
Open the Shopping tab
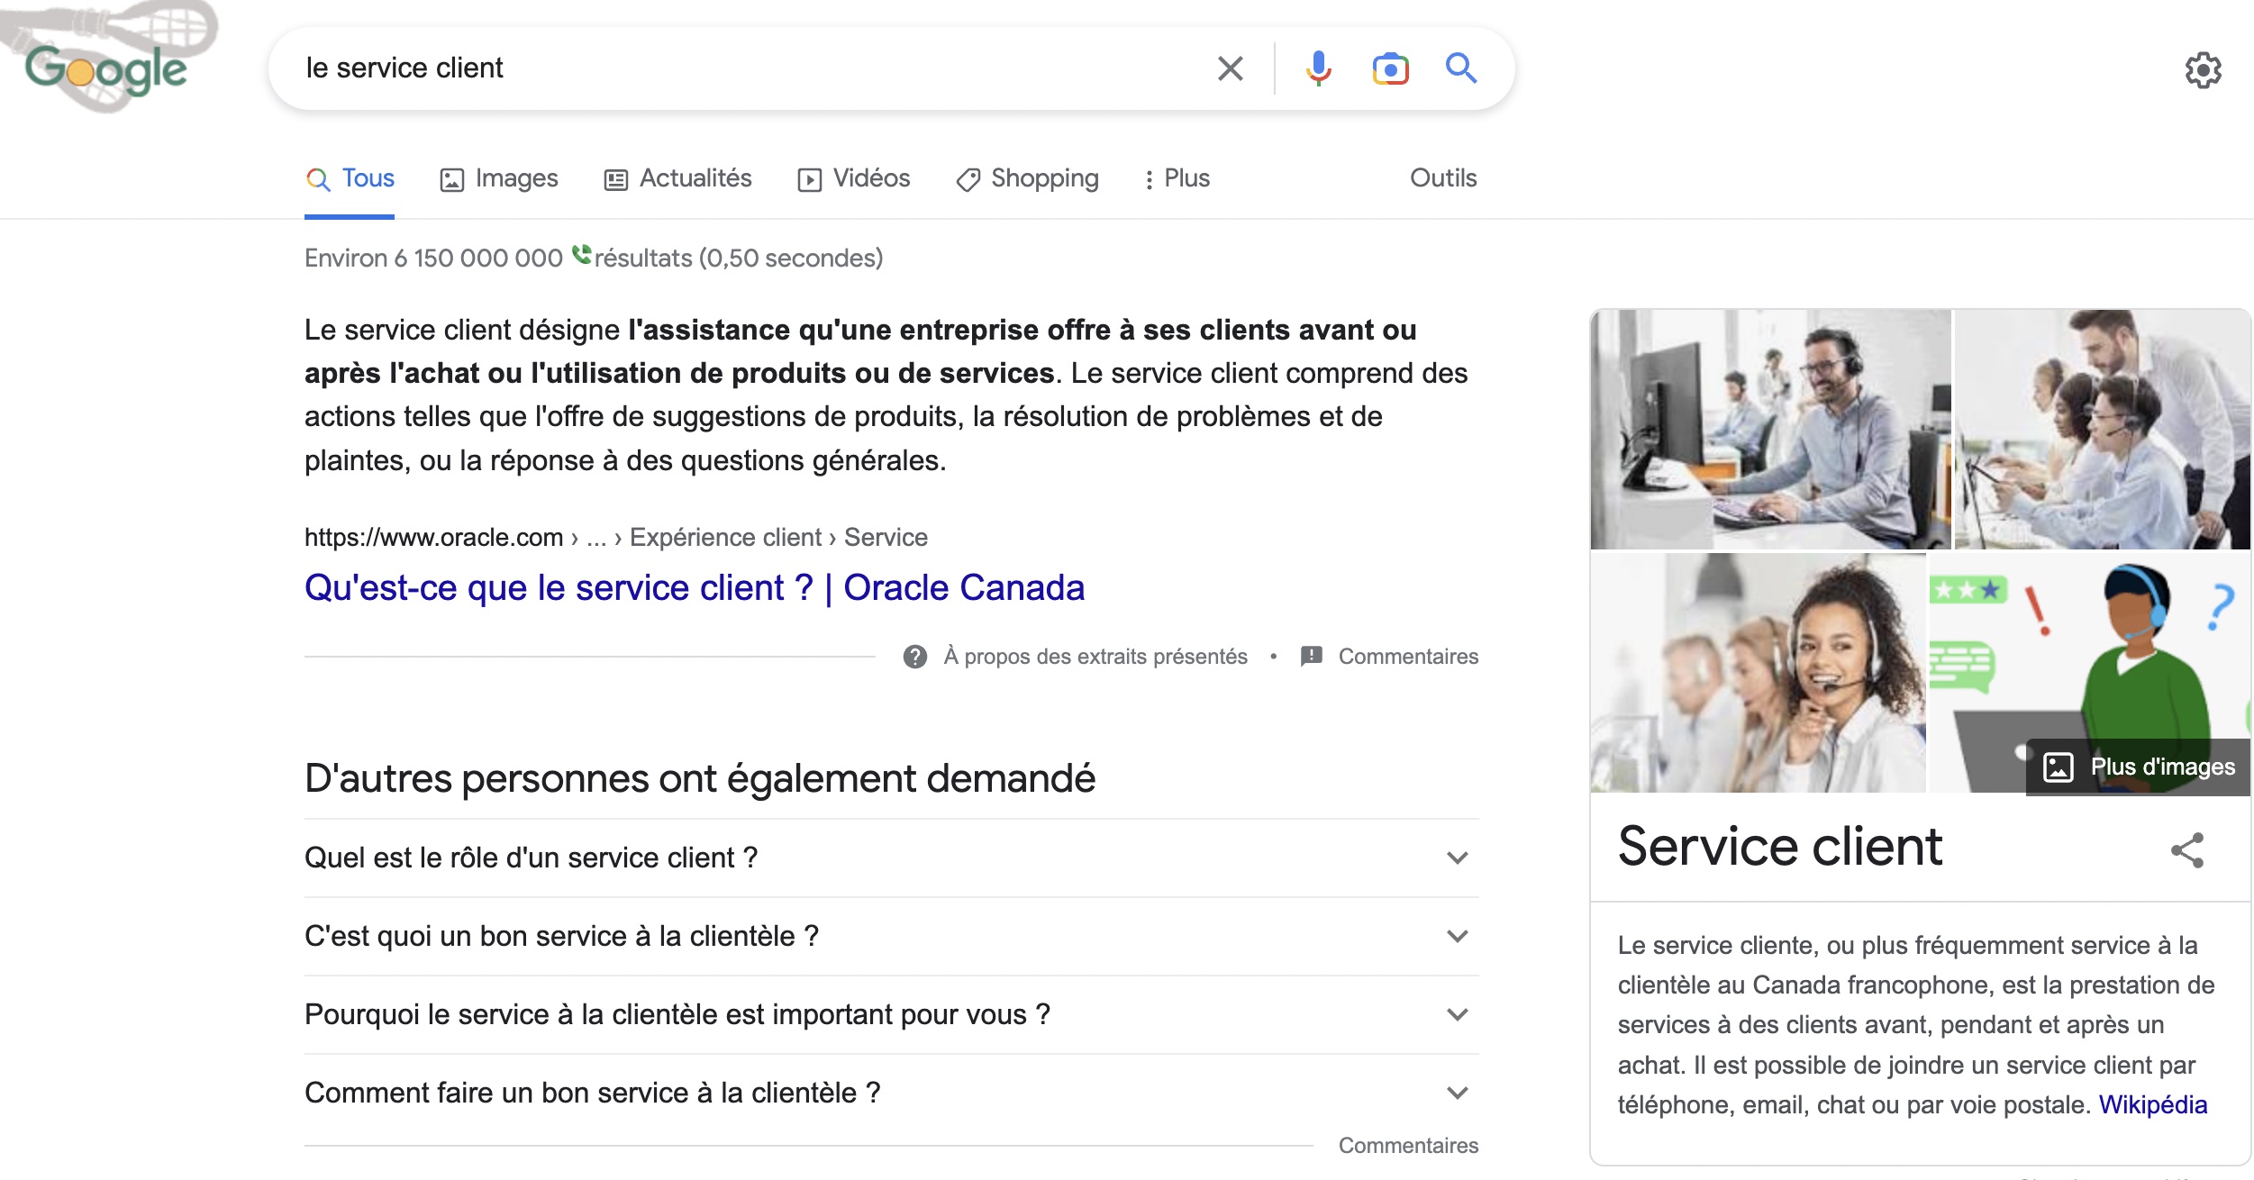[1027, 179]
